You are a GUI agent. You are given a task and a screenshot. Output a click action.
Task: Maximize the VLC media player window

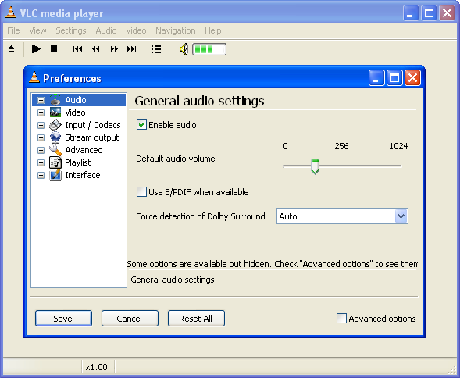429,13
